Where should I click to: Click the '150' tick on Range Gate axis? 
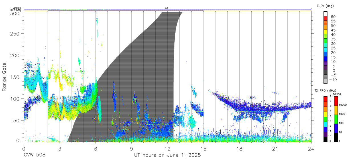pyautogui.click(x=15, y=77)
